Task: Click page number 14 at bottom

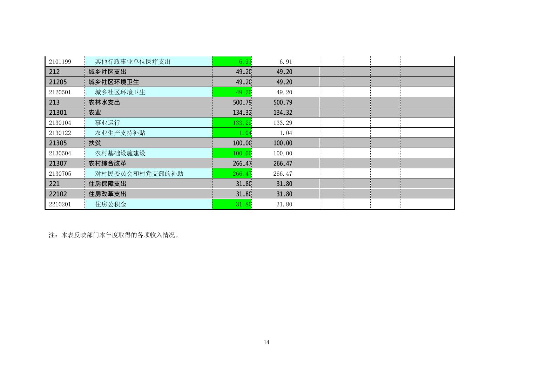Action: click(266, 342)
